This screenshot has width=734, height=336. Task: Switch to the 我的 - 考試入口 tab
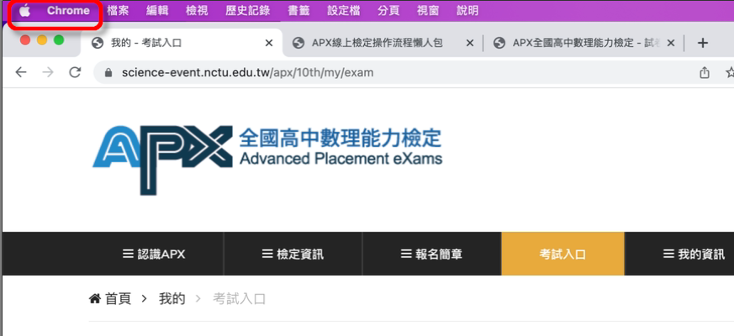pyautogui.click(x=182, y=43)
